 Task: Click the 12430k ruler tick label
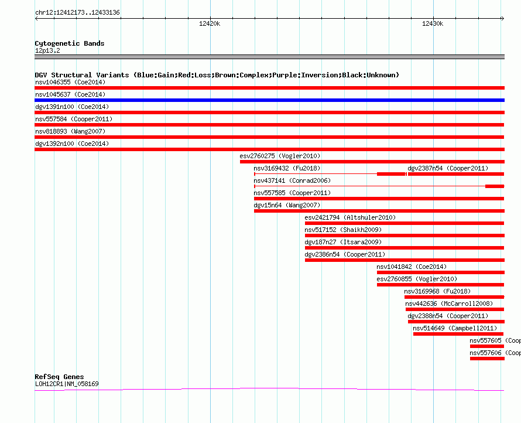pyautogui.click(x=433, y=23)
